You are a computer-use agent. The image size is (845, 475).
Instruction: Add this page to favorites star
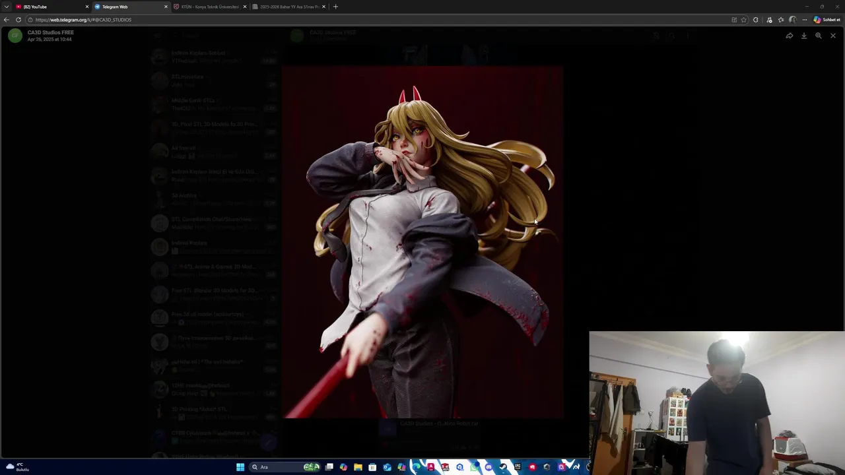[x=744, y=20]
